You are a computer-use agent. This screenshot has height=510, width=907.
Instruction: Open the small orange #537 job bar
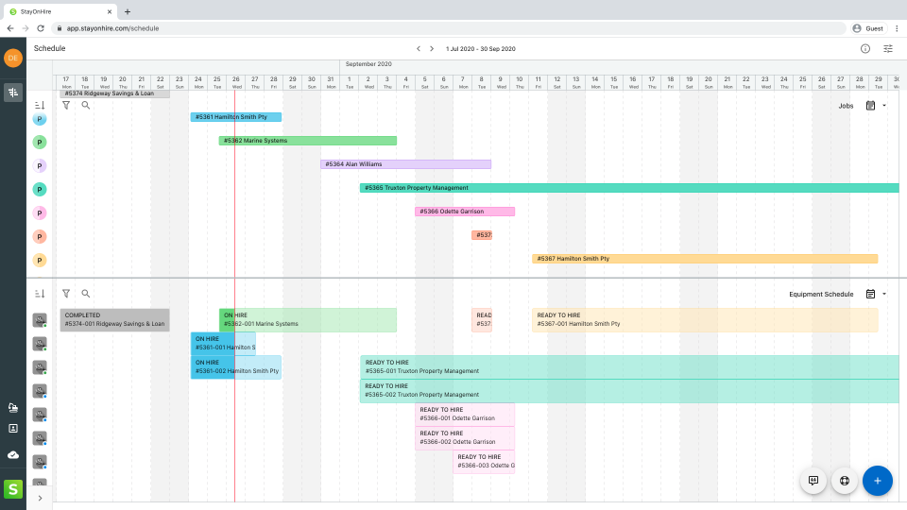tap(482, 235)
